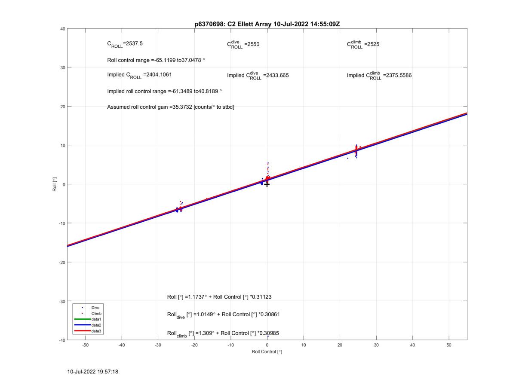Select 'Implied roll control range =-61.3489 to40.8189' text
This screenshot has width=516, height=382.
tap(165, 91)
